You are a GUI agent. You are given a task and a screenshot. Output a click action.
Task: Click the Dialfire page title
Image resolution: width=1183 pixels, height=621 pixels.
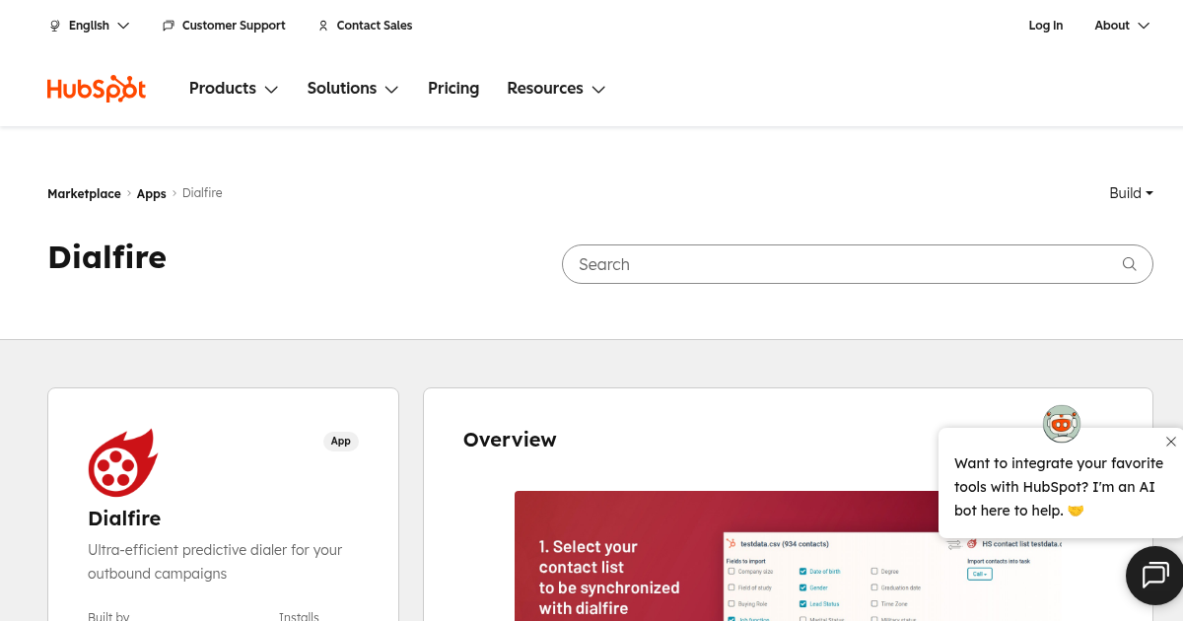pyautogui.click(x=107, y=258)
